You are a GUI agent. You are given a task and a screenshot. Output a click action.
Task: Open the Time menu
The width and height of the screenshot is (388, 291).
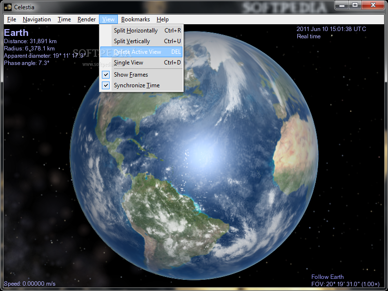(x=64, y=19)
